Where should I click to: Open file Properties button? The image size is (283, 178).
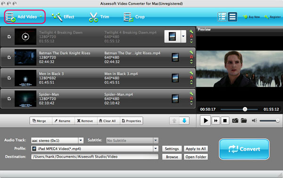click(x=132, y=121)
